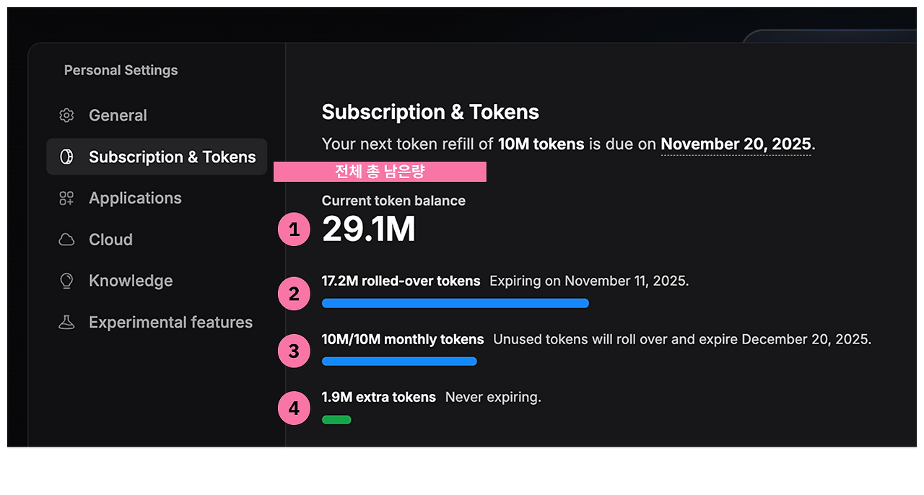
Task: Click the pink Korean annotation label
Action: coord(380,172)
